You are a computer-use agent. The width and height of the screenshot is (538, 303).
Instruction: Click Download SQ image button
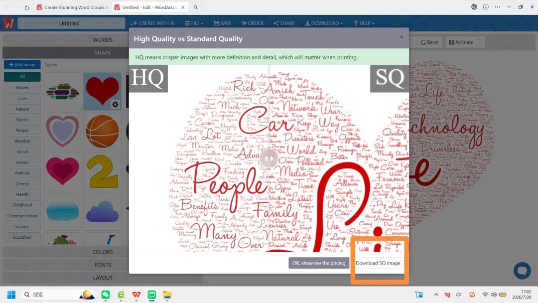pyautogui.click(x=378, y=263)
